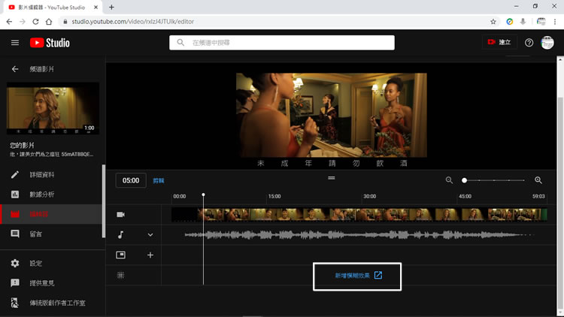Viewport: 564px width, 317px height.
Task: Reload the page with refresh icon
Action: coord(35,22)
